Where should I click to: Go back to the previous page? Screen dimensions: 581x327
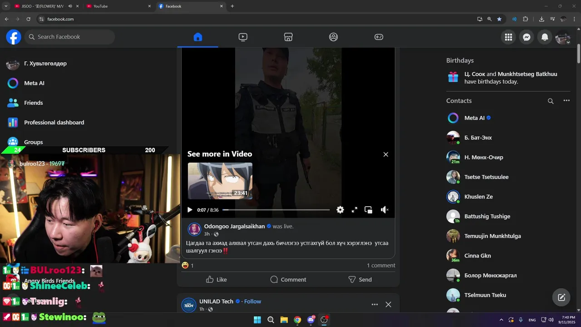(6, 19)
